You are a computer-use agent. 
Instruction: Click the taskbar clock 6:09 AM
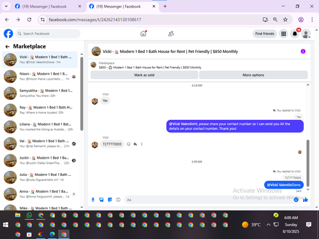click(291, 217)
